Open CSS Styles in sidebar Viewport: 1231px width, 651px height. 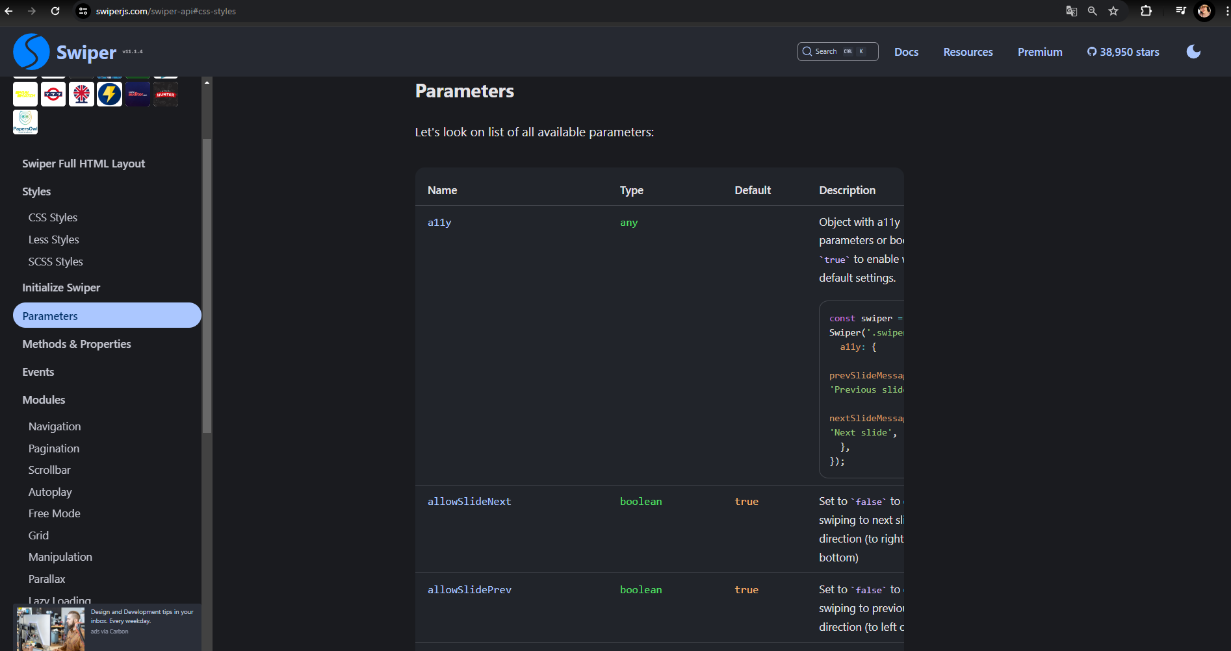pyautogui.click(x=53, y=217)
